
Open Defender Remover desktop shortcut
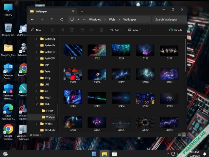tap(8, 92)
